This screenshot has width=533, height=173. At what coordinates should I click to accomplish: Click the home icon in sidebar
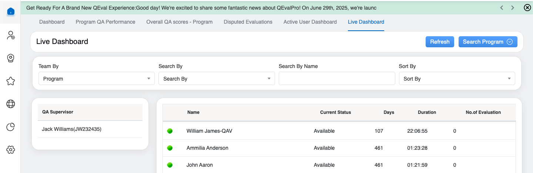point(11,11)
